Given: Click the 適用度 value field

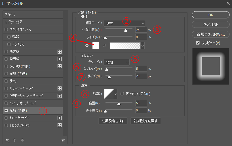Looking at the screenshot, I should [x=141, y=111].
